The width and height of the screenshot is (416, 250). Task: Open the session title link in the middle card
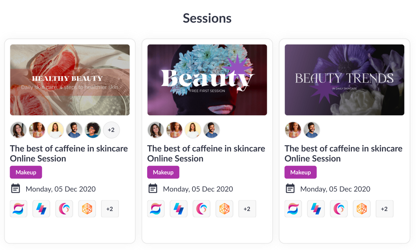(x=206, y=153)
